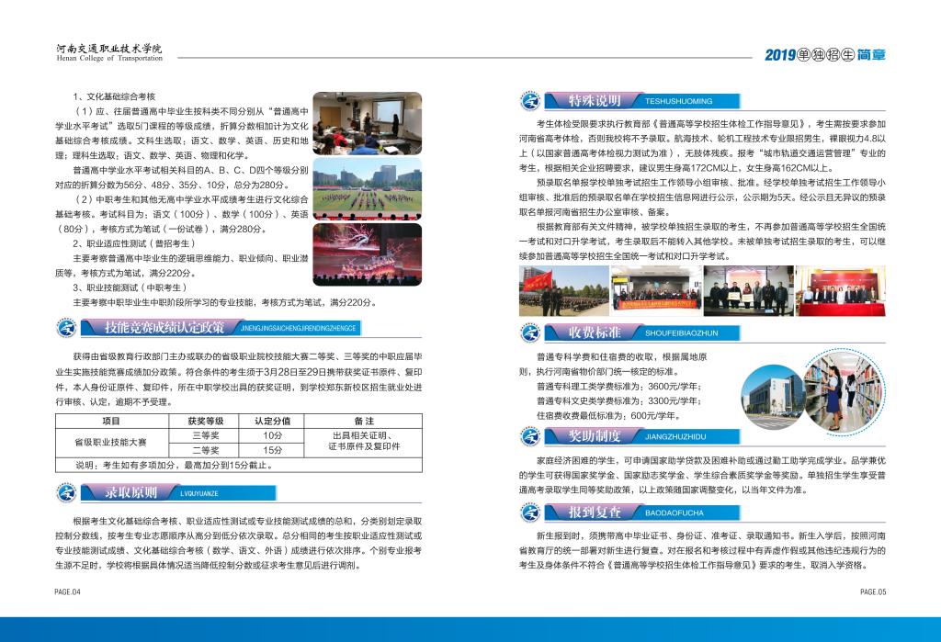This screenshot has width=941, height=642.
Task: Click the emblem icon next to 收费标准
Action: coord(531,332)
